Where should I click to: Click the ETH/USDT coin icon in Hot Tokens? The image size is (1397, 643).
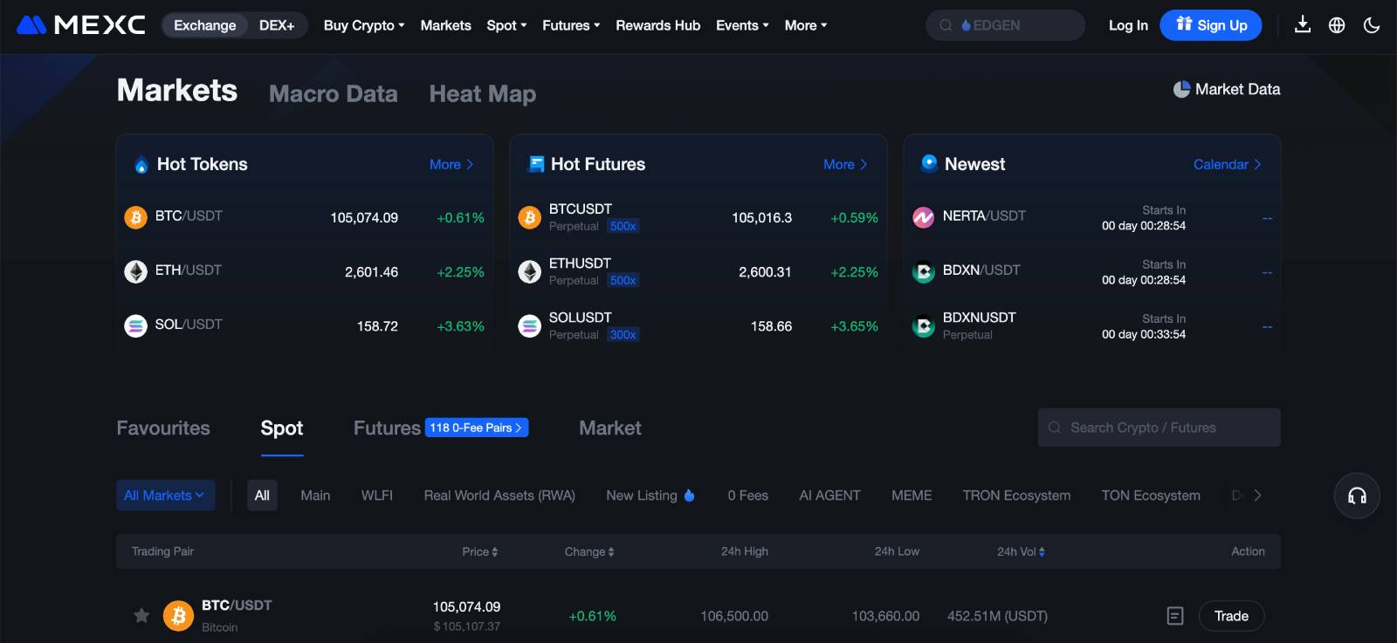tap(135, 271)
